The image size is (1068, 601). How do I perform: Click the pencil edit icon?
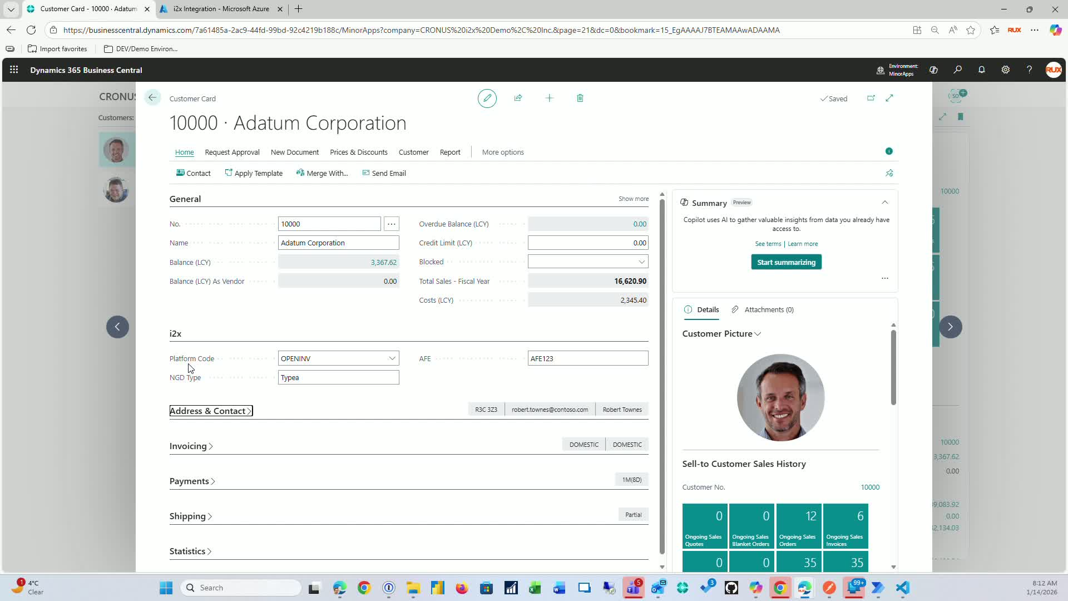click(x=487, y=98)
